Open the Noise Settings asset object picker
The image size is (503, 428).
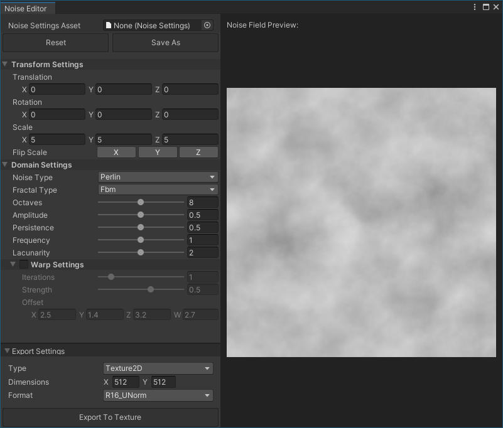point(208,26)
